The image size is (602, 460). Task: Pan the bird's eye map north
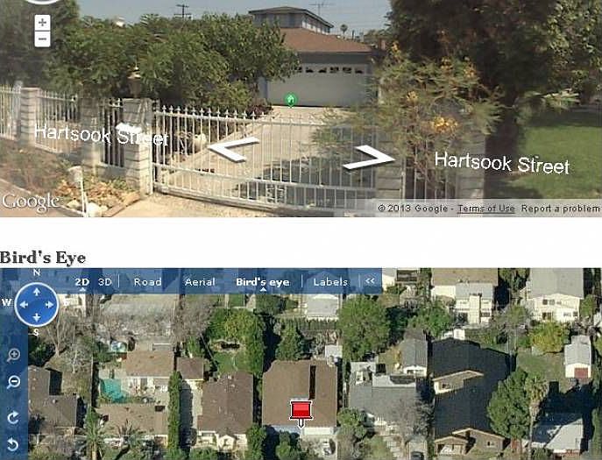point(37,292)
